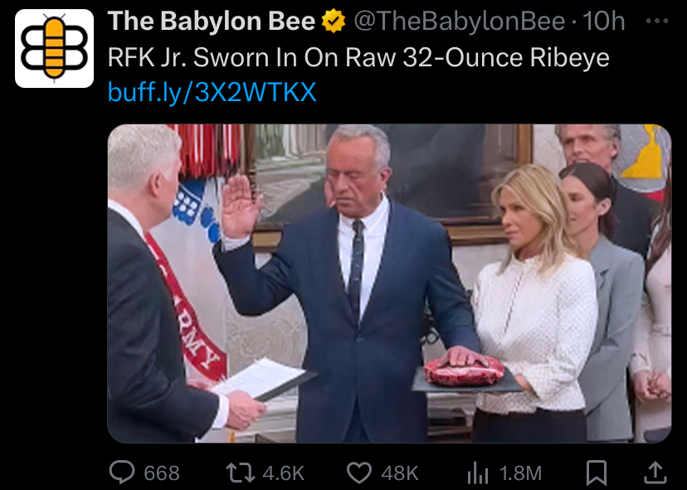This screenshot has width=687, height=490.
Task: Click the reply speech bubble icon
Action: click(122, 472)
